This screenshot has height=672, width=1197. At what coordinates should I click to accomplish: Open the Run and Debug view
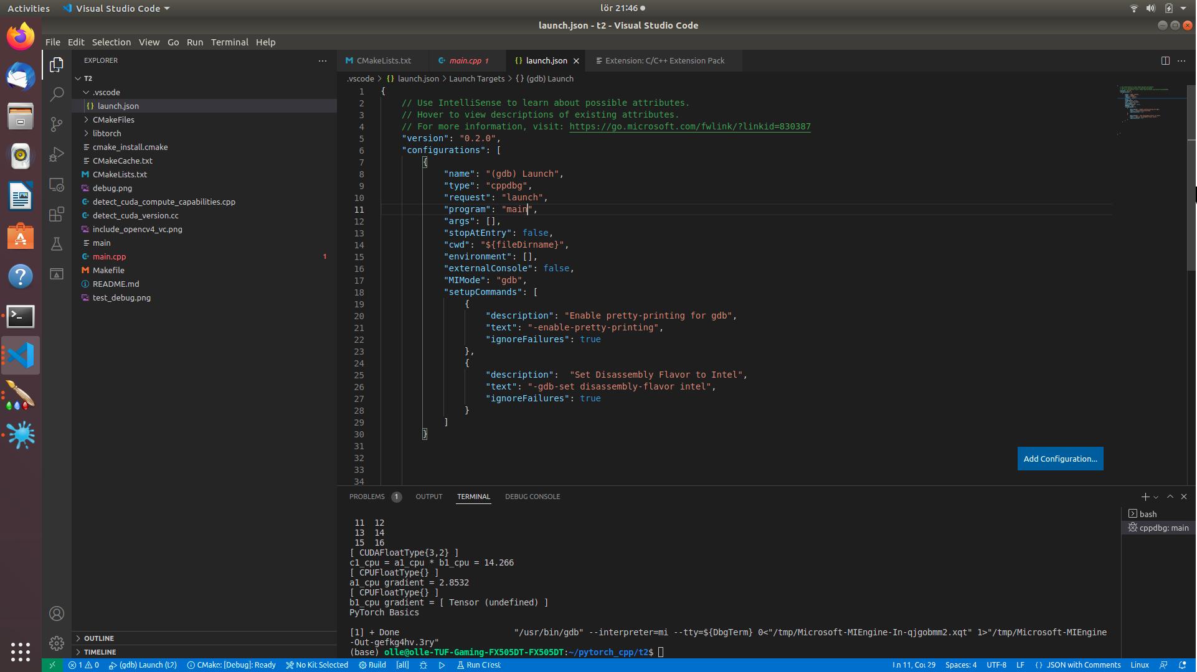pyautogui.click(x=57, y=154)
